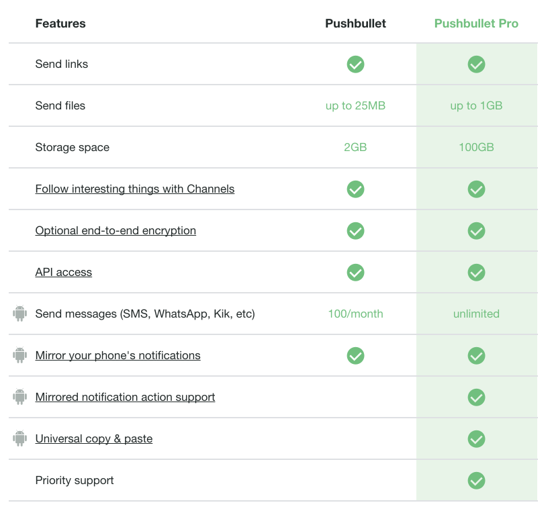This screenshot has height=515, width=550.
Task: Click Android icon next to Universal copy & paste
Action: click(x=19, y=438)
